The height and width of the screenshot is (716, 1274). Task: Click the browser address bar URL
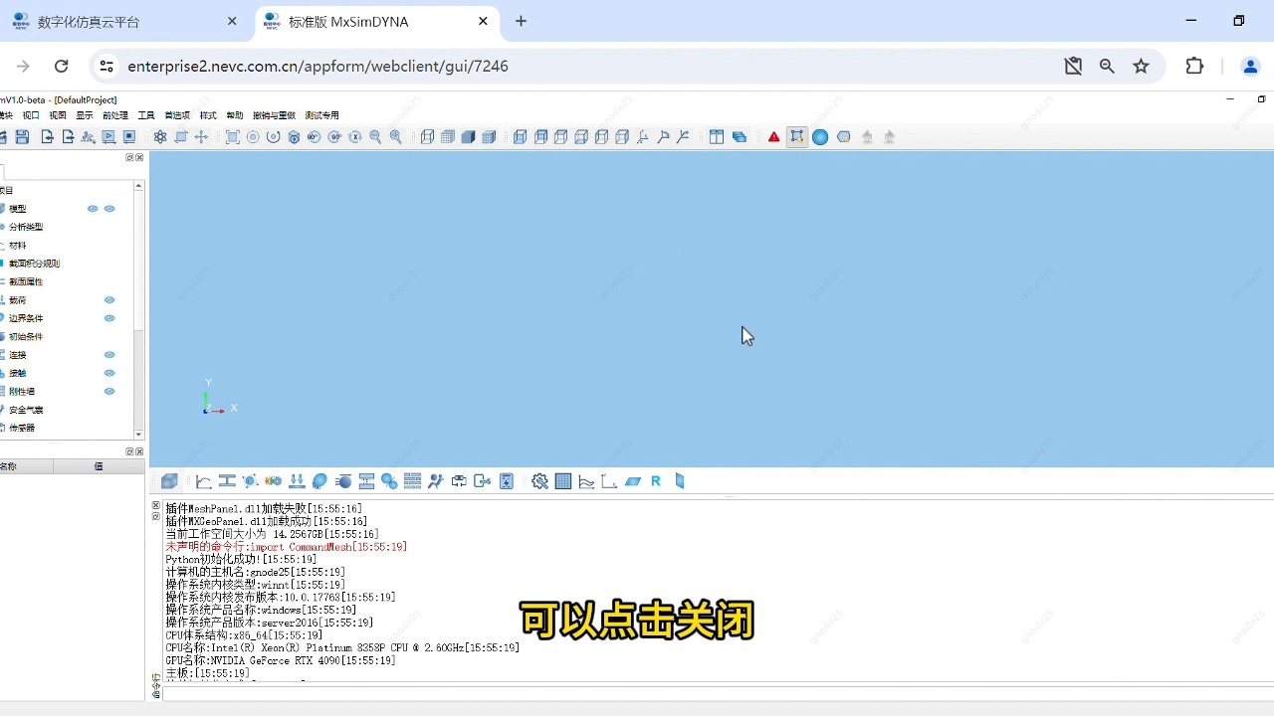click(318, 66)
